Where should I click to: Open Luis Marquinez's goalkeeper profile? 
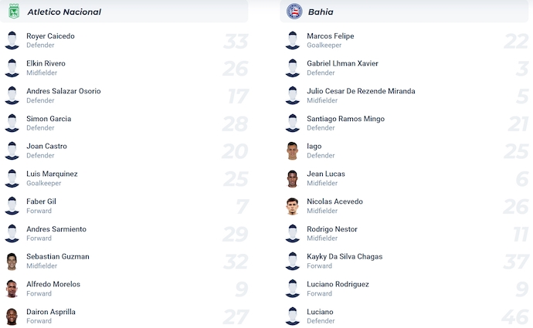coord(52,174)
